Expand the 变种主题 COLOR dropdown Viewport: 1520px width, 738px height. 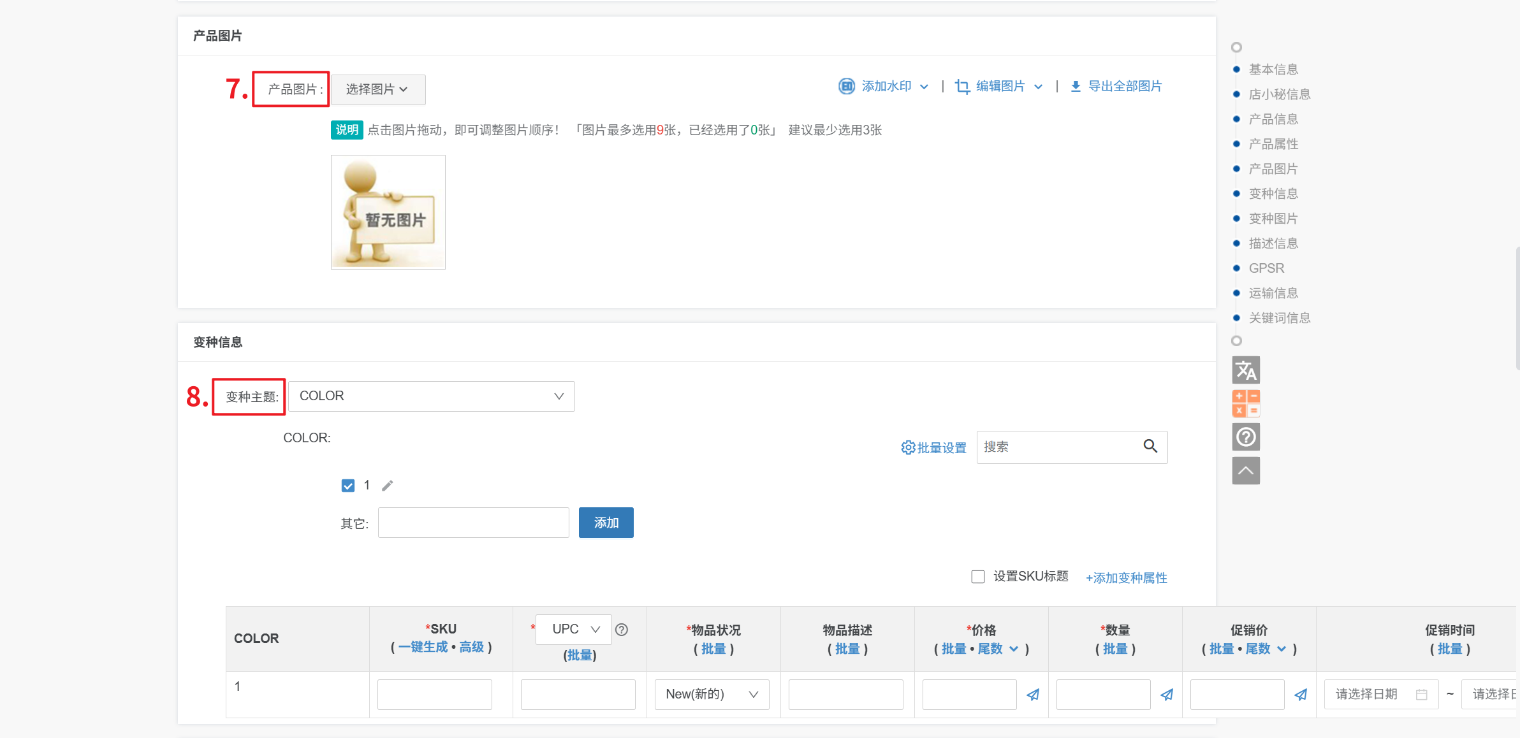431,396
